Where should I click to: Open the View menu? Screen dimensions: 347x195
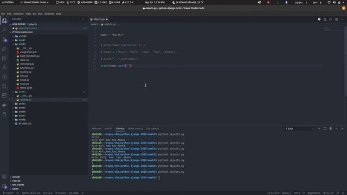pyautogui.click(x=28, y=14)
